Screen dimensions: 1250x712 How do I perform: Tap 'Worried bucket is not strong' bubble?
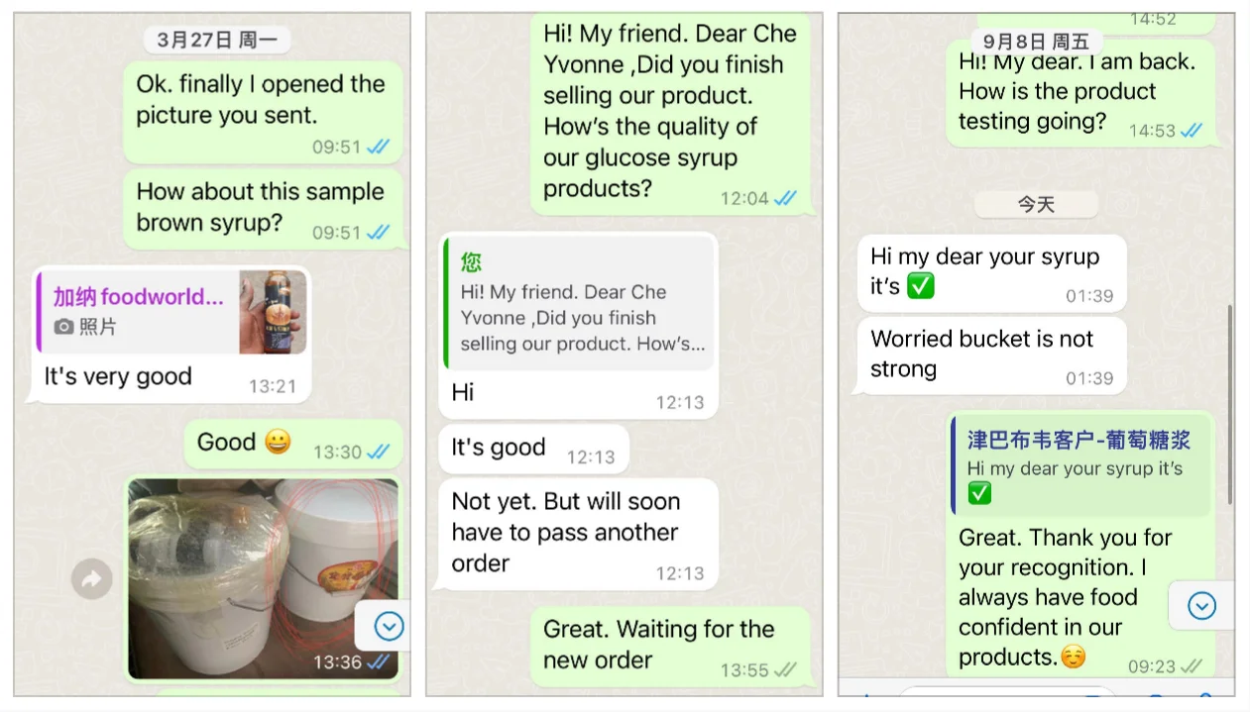(x=991, y=356)
